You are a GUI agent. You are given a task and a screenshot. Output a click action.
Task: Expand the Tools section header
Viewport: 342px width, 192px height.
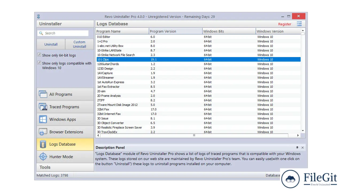65,167
